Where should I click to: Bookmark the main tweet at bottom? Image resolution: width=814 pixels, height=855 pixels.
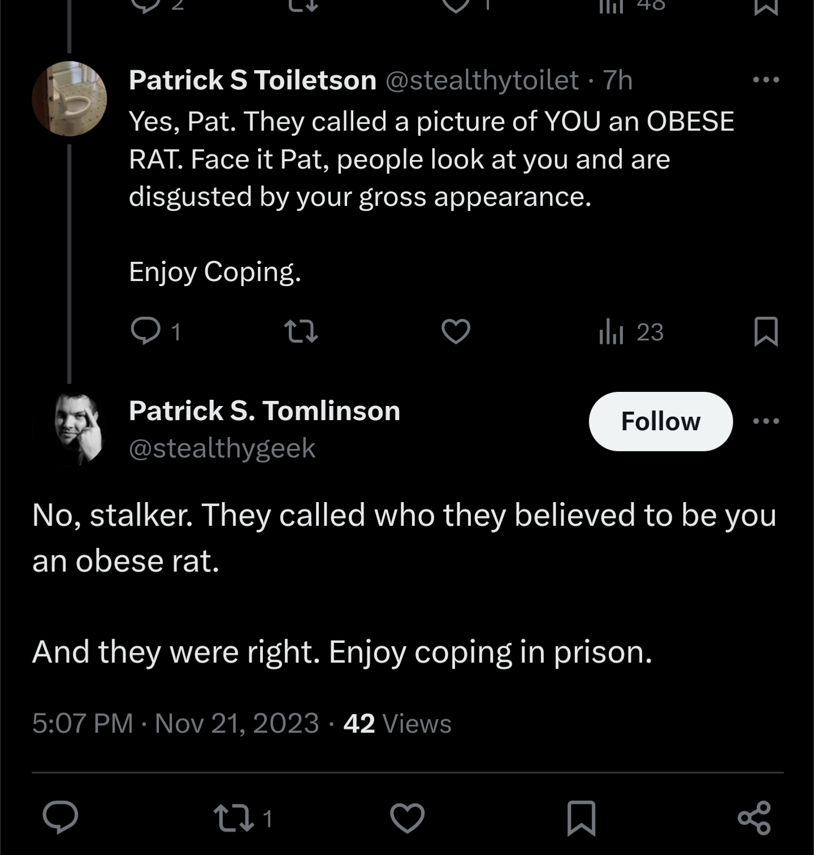pos(581,818)
